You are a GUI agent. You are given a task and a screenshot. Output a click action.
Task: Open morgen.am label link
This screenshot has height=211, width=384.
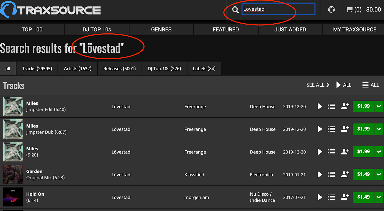pyautogui.click(x=197, y=197)
